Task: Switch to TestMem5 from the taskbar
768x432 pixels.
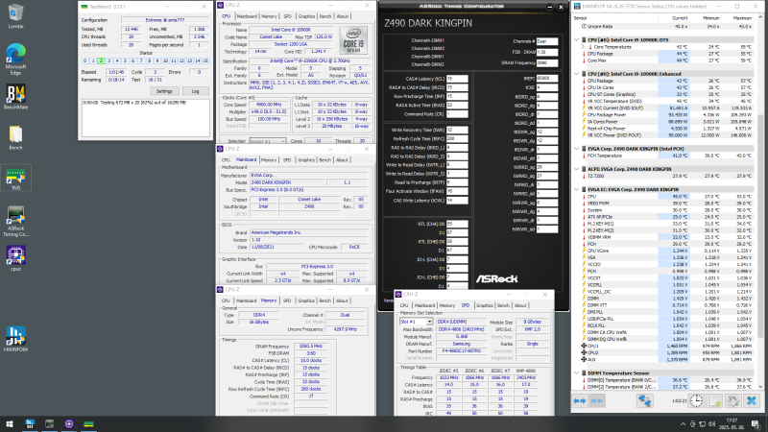Action: point(88,423)
